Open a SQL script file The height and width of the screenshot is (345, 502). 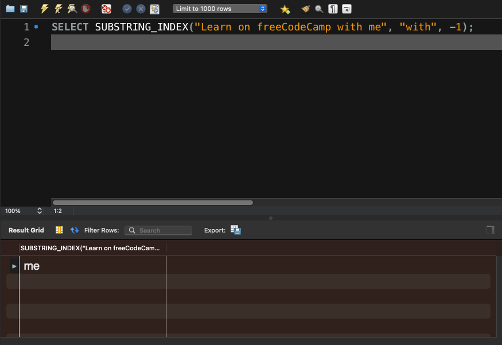click(x=10, y=9)
